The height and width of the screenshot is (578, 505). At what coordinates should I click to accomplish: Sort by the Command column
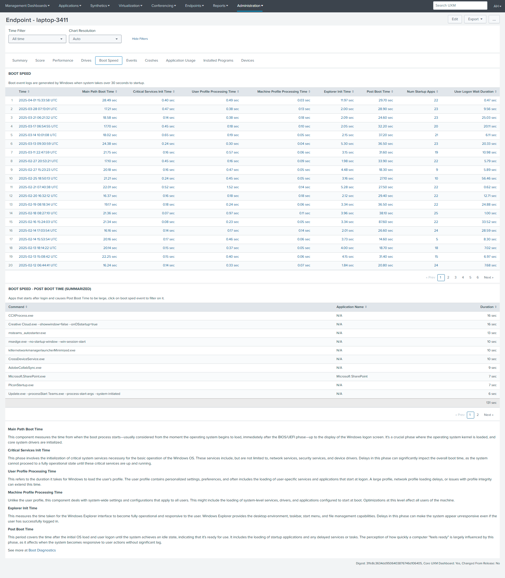tap(18, 307)
